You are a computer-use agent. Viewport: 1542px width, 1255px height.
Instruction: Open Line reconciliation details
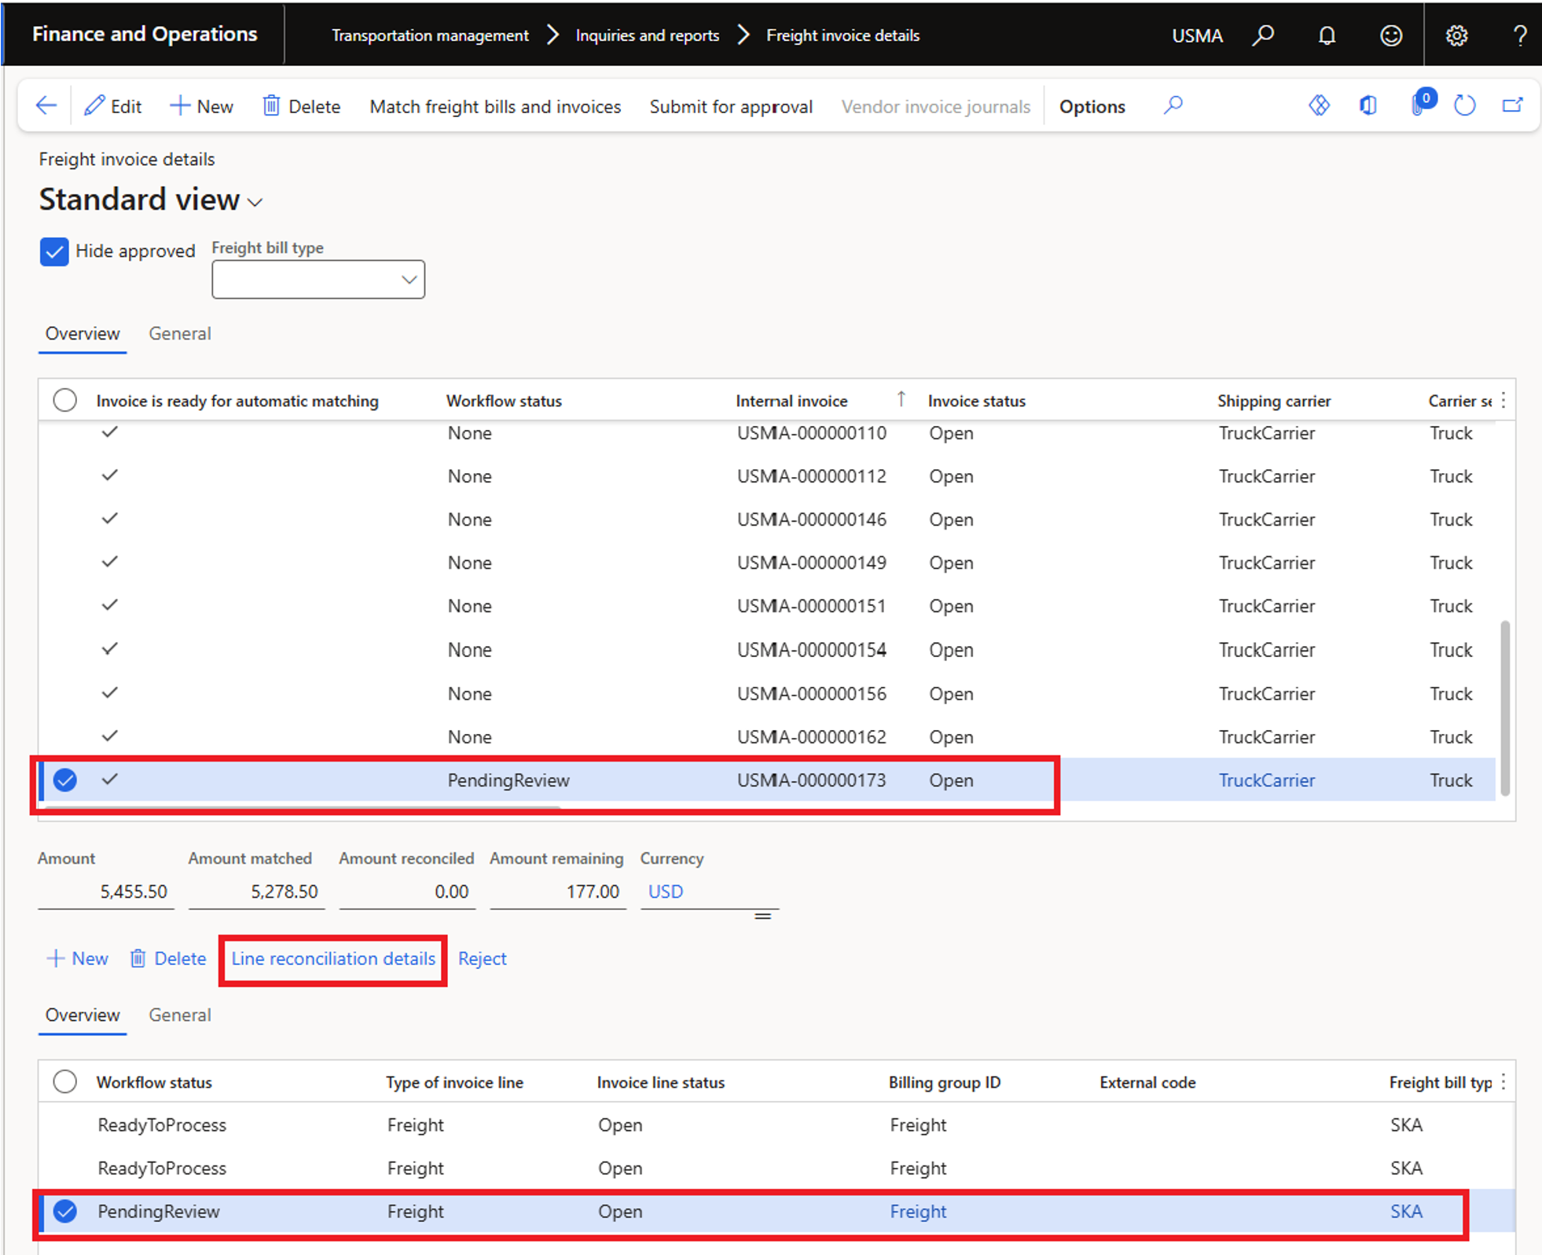point(333,959)
